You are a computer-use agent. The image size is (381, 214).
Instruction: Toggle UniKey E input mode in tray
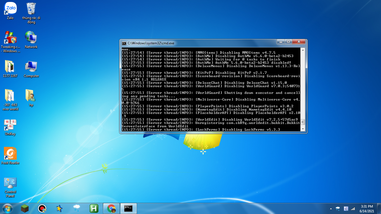point(346,208)
